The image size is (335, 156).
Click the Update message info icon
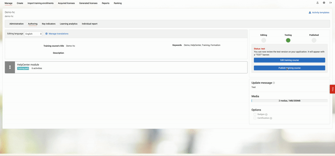(274, 83)
